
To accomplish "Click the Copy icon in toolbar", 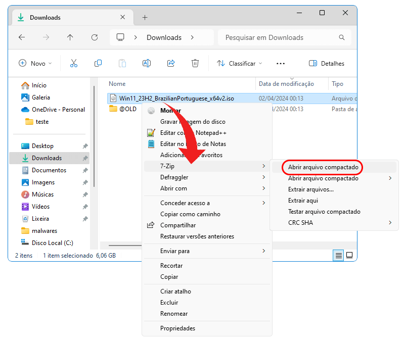I will 98,63.
